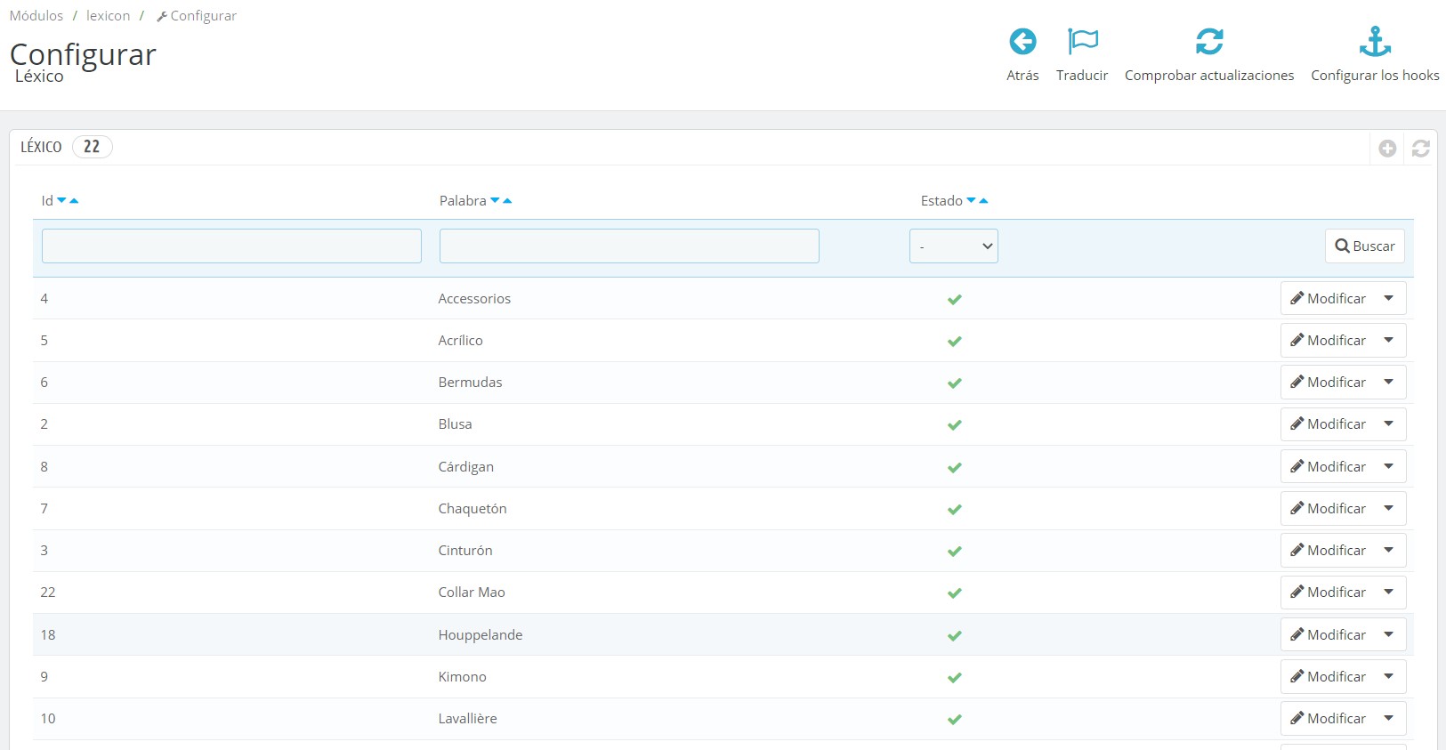This screenshot has height=750, width=1446.
Task: Expand action menu arrow for Cárdigan
Action: (1389, 466)
